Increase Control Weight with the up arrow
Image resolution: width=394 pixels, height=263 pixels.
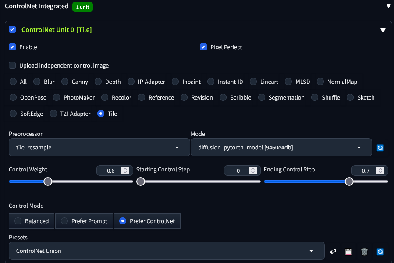(x=125, y=169)
